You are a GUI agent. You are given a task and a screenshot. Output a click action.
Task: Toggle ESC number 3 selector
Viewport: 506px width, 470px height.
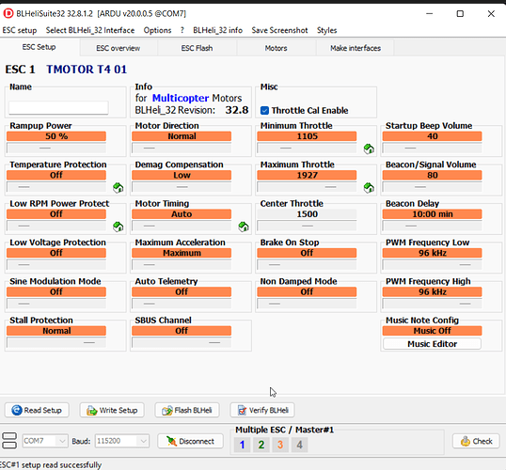coord(280,445)
